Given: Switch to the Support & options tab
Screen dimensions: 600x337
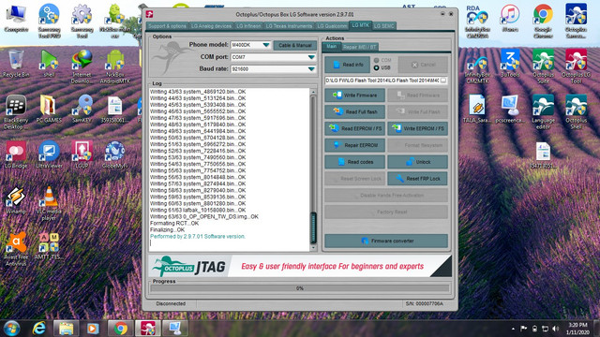Looking at the screenshot, I should (x=167, y=26).
